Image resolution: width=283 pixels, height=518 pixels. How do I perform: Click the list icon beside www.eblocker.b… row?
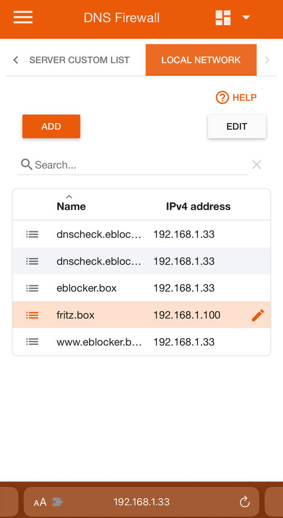pyautogui.click(x=32, y=341)
